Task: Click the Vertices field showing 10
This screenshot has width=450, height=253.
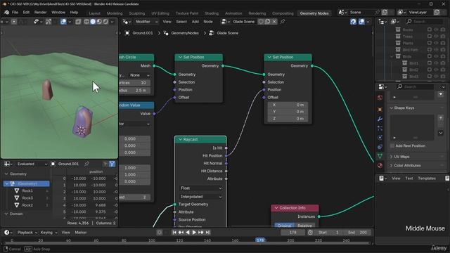Action: pyautogui.click(x=134, y=83)
